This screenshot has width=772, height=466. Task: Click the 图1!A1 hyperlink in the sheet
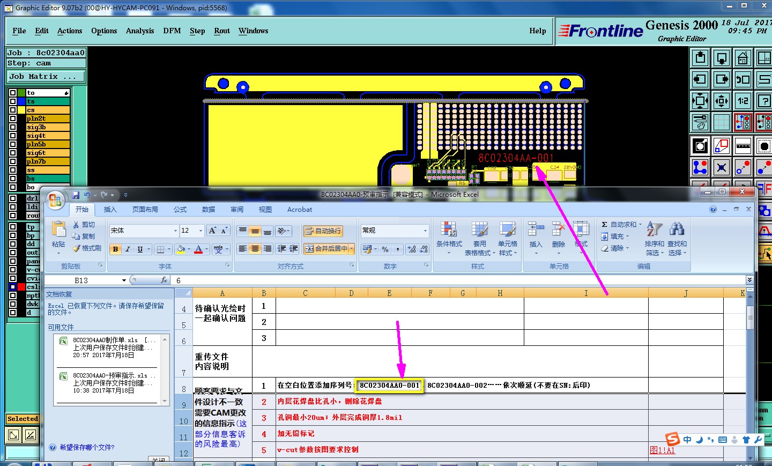(x=662, y=450)
